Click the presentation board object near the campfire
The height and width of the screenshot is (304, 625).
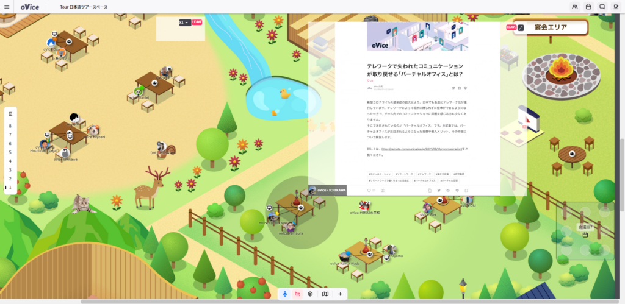click(x=528, y=118)
